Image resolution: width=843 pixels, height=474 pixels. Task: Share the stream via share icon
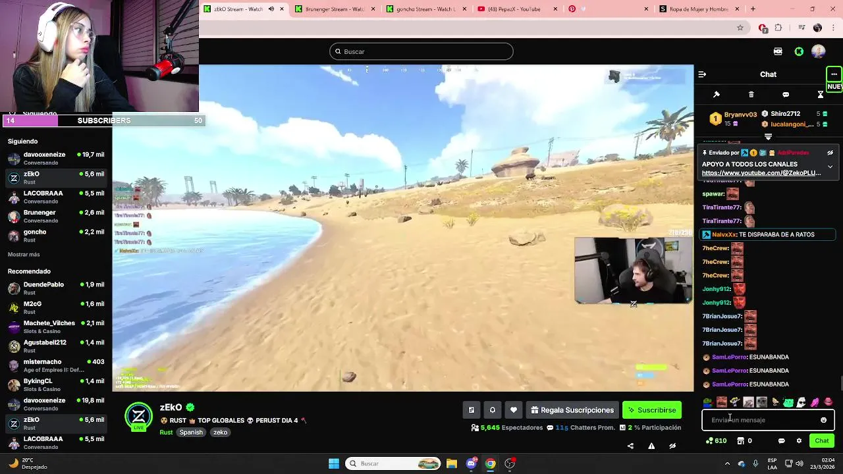click(x=630, y=446)
